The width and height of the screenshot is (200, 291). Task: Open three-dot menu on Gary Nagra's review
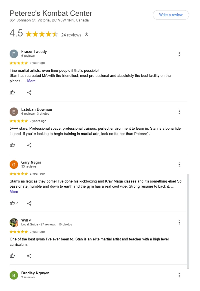pyautogui.click(x=179, y=164)
